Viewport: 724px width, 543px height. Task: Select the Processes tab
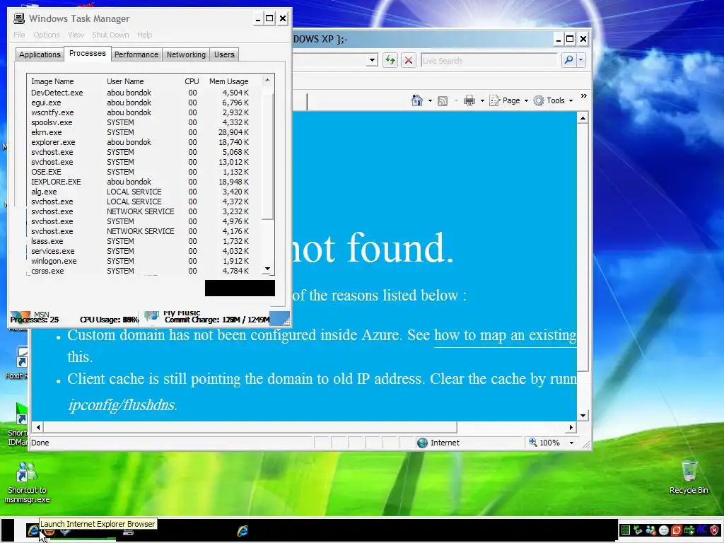87,53
